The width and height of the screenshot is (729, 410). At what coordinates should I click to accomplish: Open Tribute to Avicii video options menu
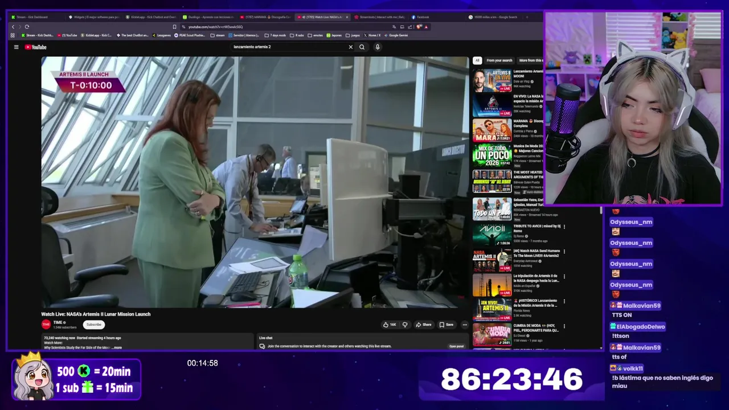pos(564,227)
